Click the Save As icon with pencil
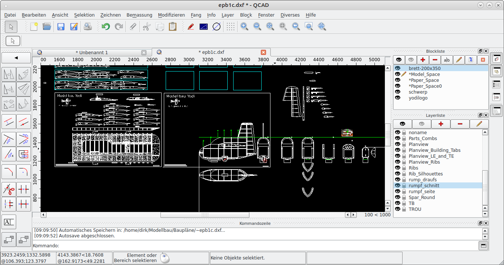The height and width of the screenshot is (265, 504). point(74,27)
